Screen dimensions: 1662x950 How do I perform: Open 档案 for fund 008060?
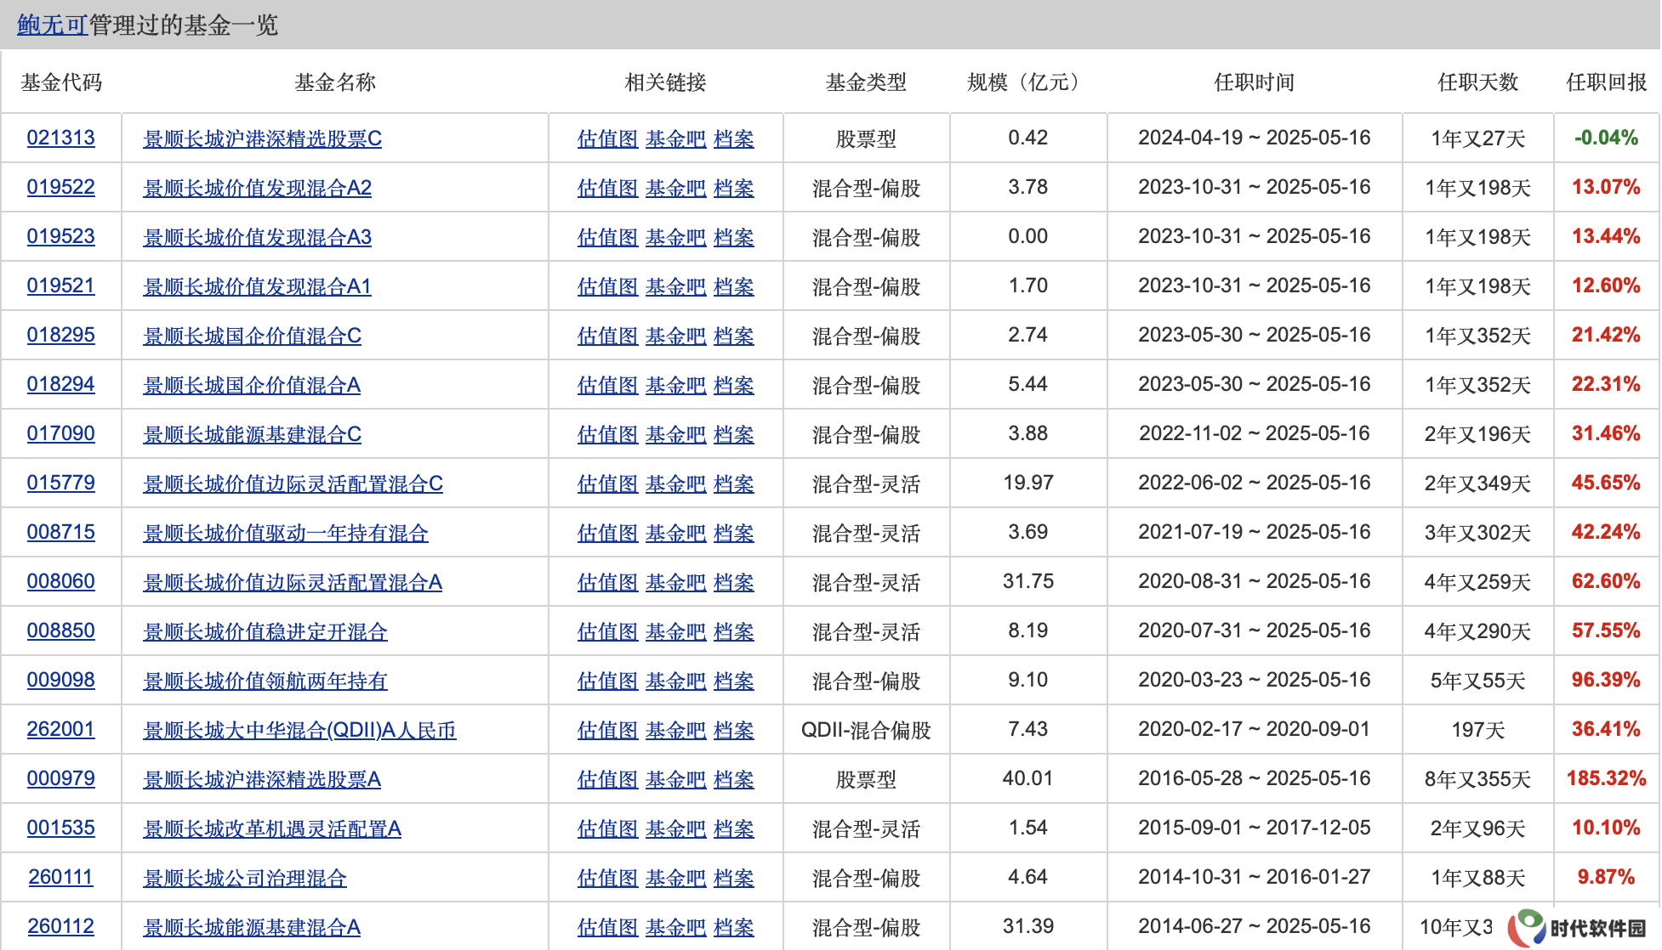[x=734, y=582]
